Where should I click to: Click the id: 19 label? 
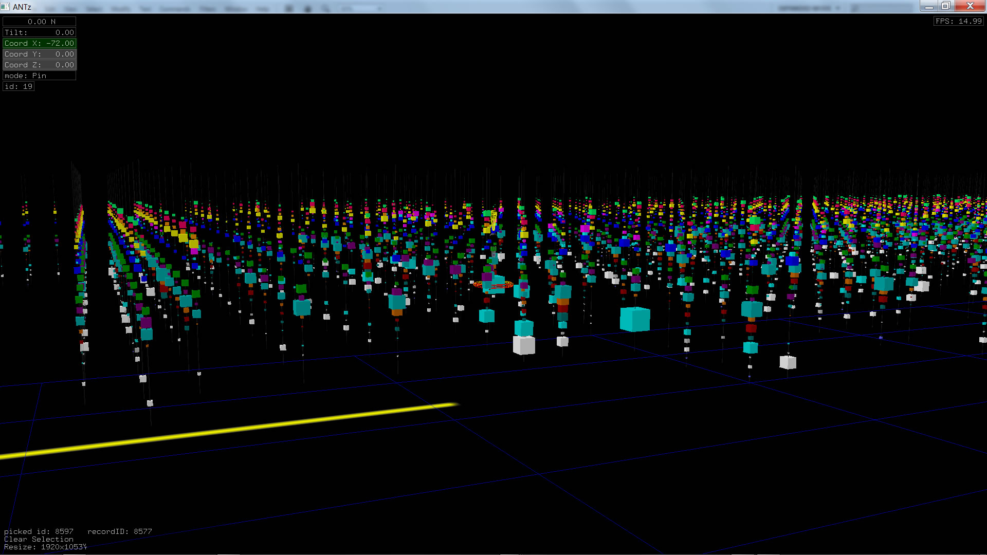tap(19, 86)
